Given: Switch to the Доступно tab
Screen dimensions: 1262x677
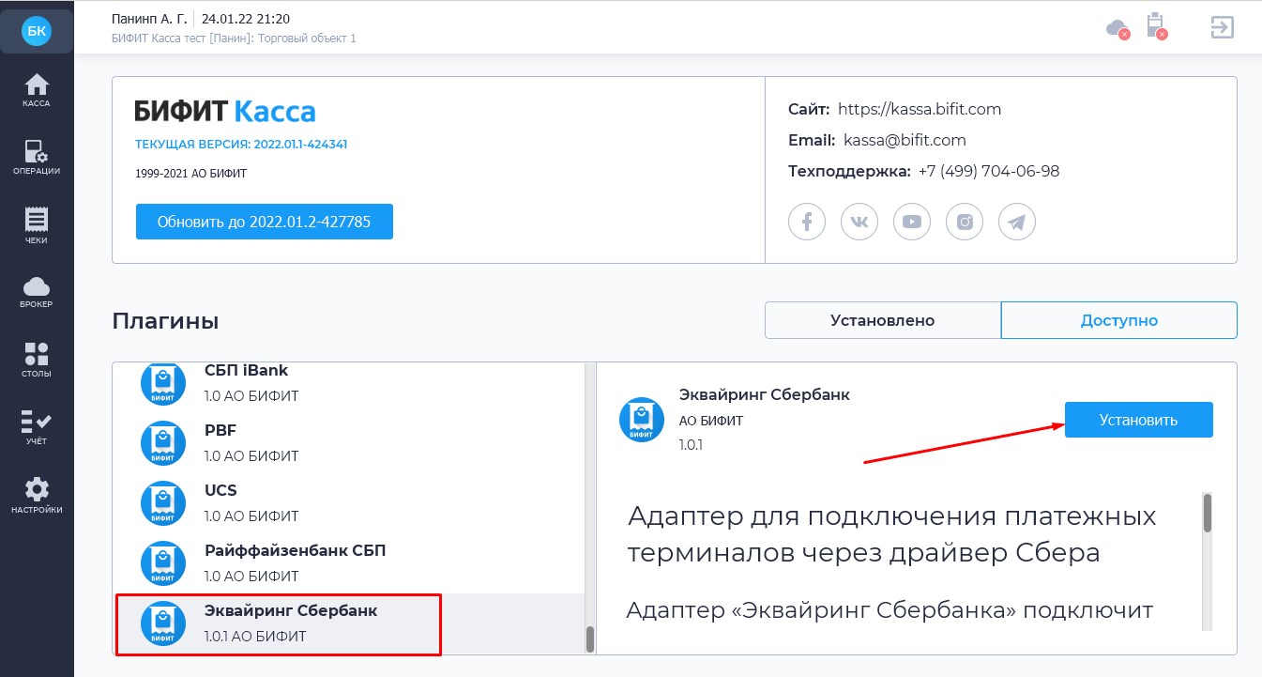Looking at the screenshot, I should click(x=1119, y=320).
